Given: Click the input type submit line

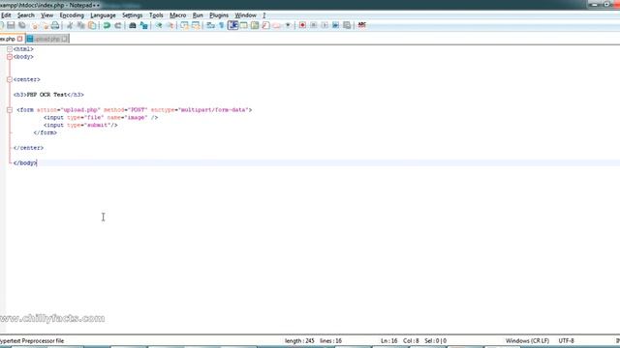Looking at the screenshot, I should (x=80, y=125).
